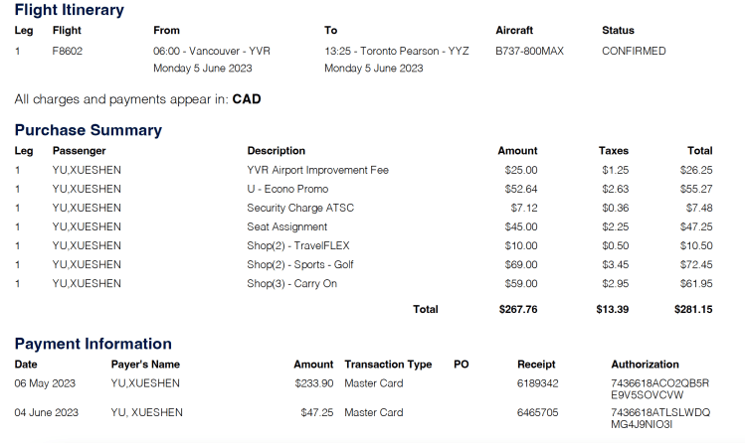The height and width of the screenshot is (443, 745).
Task: Select Shop(2) - Sports - Golf item
Action: coord(300,264)
